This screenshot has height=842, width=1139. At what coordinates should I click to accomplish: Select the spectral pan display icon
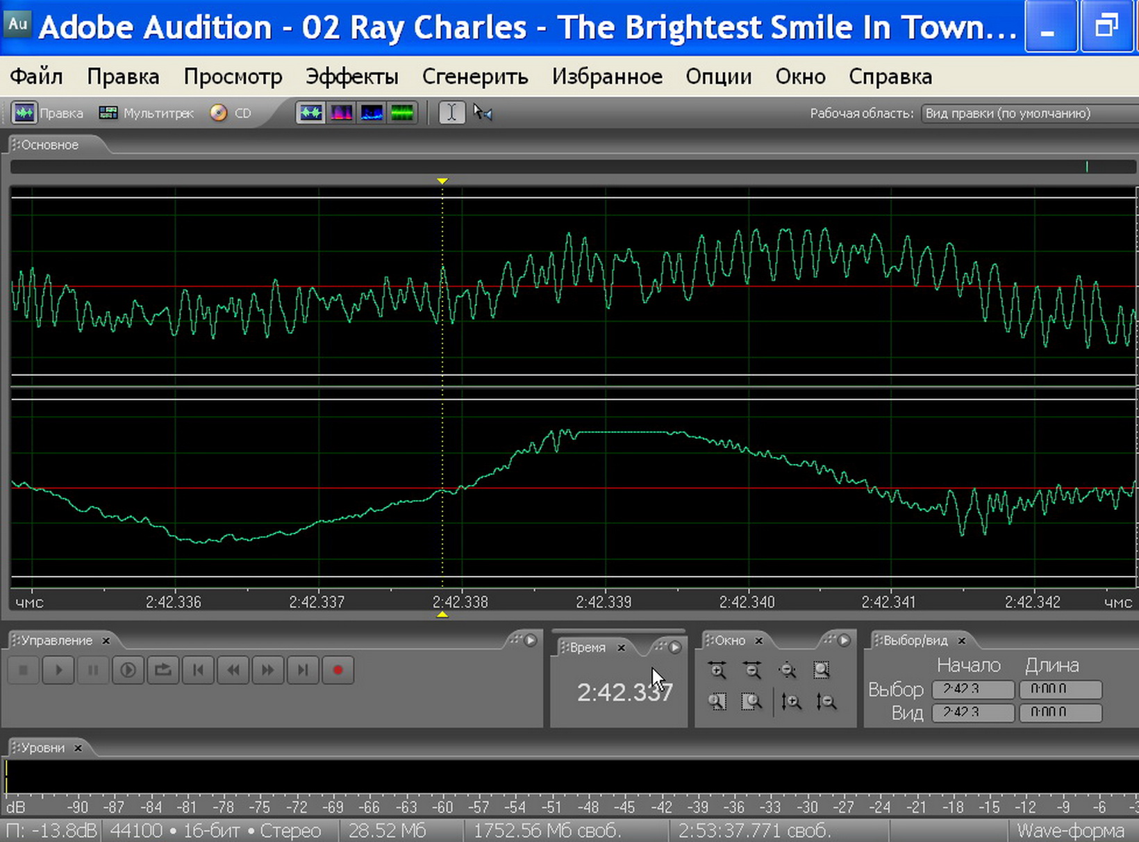click(372, 113)
